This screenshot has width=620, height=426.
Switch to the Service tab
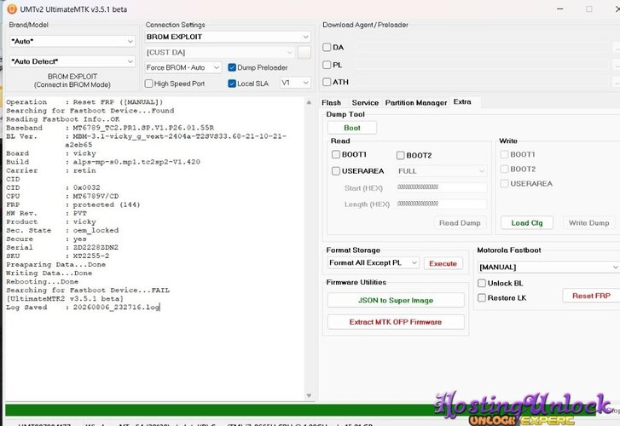click(365, 103)
